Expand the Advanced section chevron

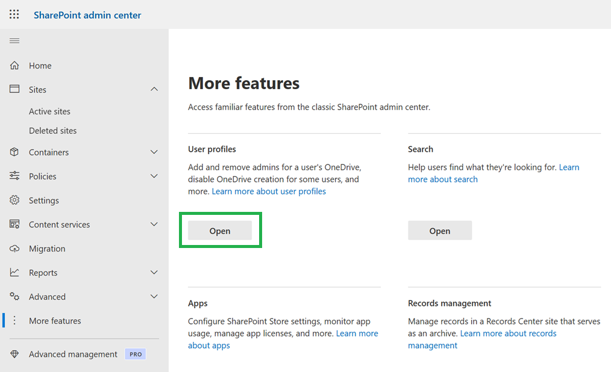click(x=154, y=297)
